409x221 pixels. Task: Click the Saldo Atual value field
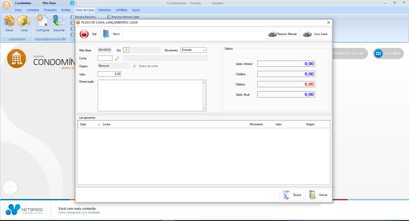click(x=286, y=94)
